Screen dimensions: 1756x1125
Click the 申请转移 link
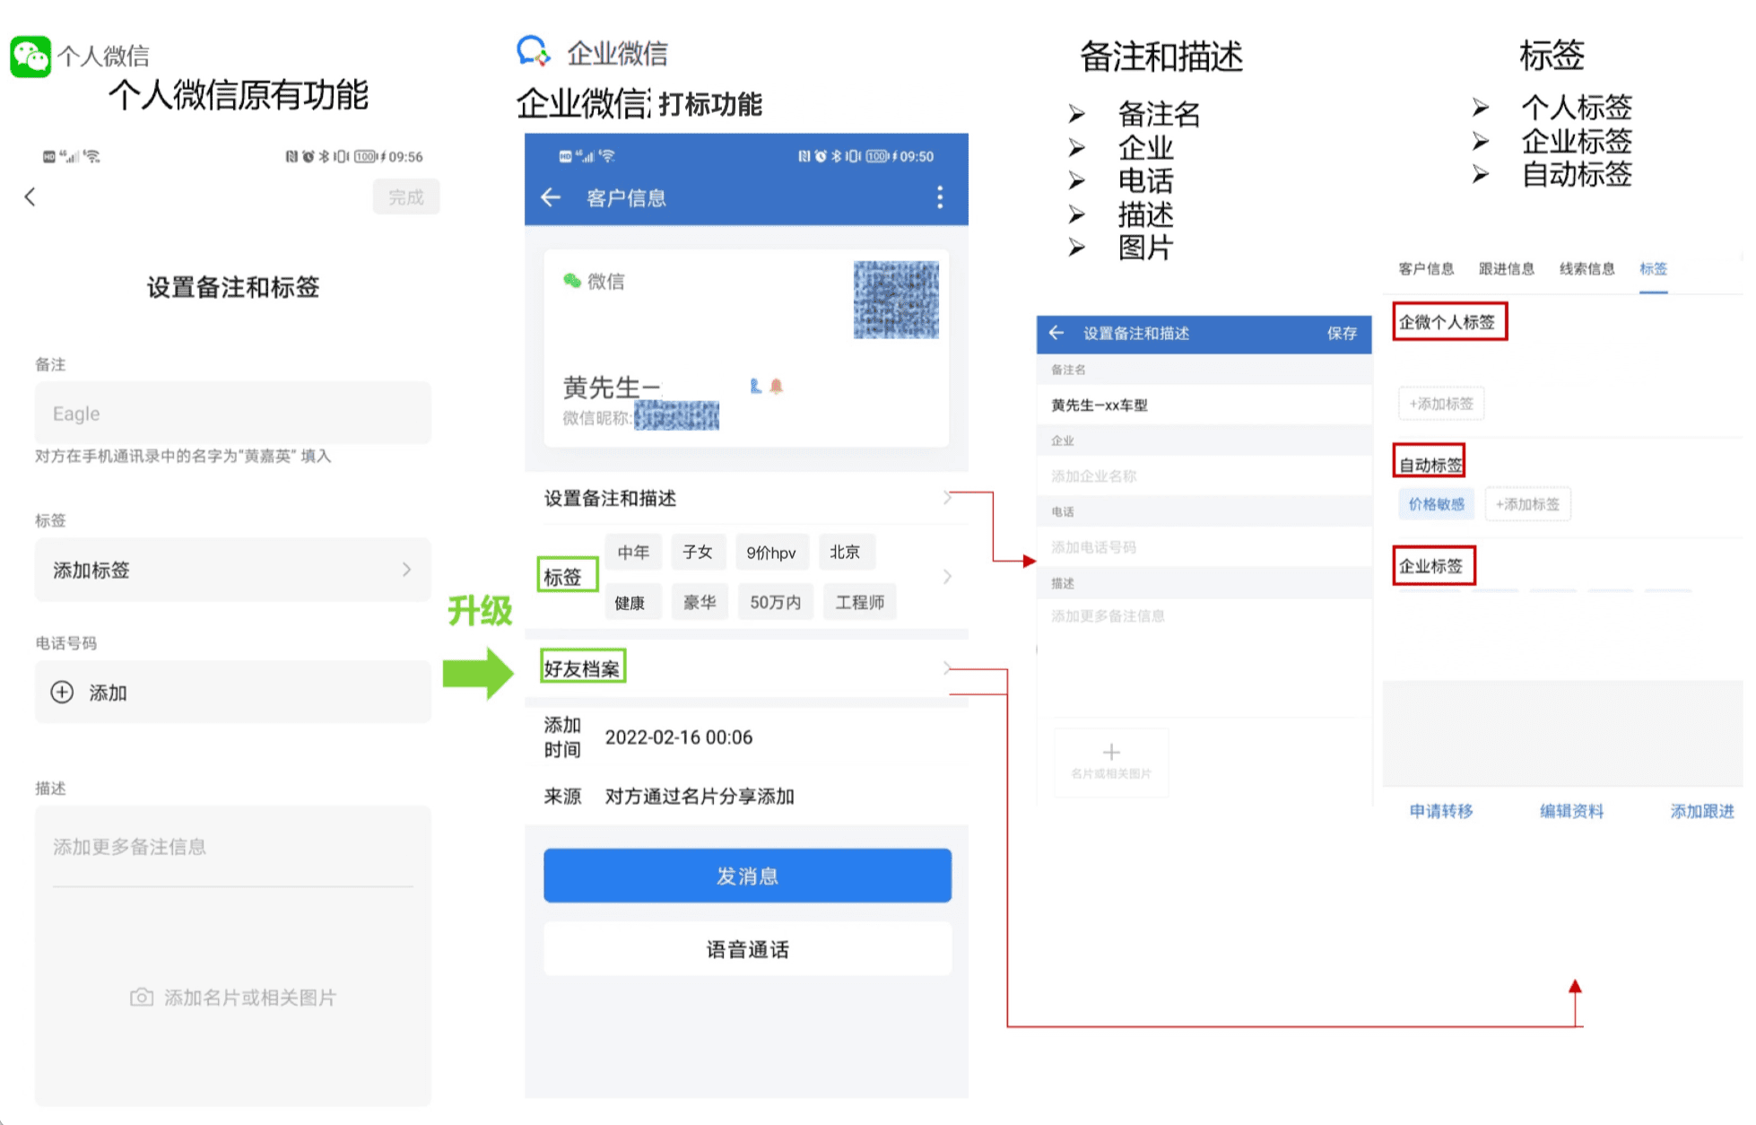[x=1441, y=811]
